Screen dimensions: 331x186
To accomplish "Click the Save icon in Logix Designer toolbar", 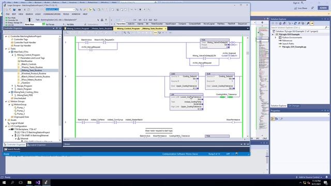I will tap(14, 10).
